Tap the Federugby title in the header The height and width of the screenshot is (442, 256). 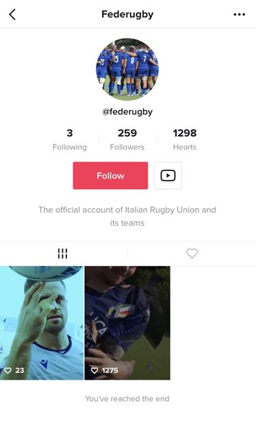tap(127, 14)
